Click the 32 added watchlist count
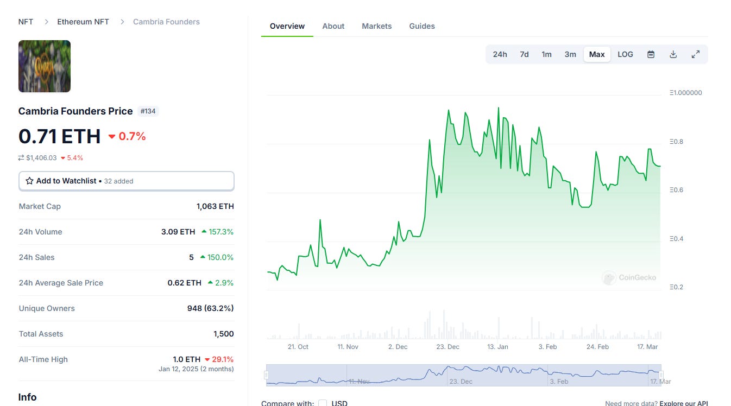This screenshot has width=731, height=406. [x=118, y=181]
